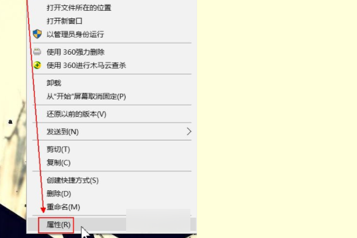This screenshot has width=357, height=238.
Task: Choose 打开新窗口 from context menu
Action: pyautogui.click(x=112, y=21)
